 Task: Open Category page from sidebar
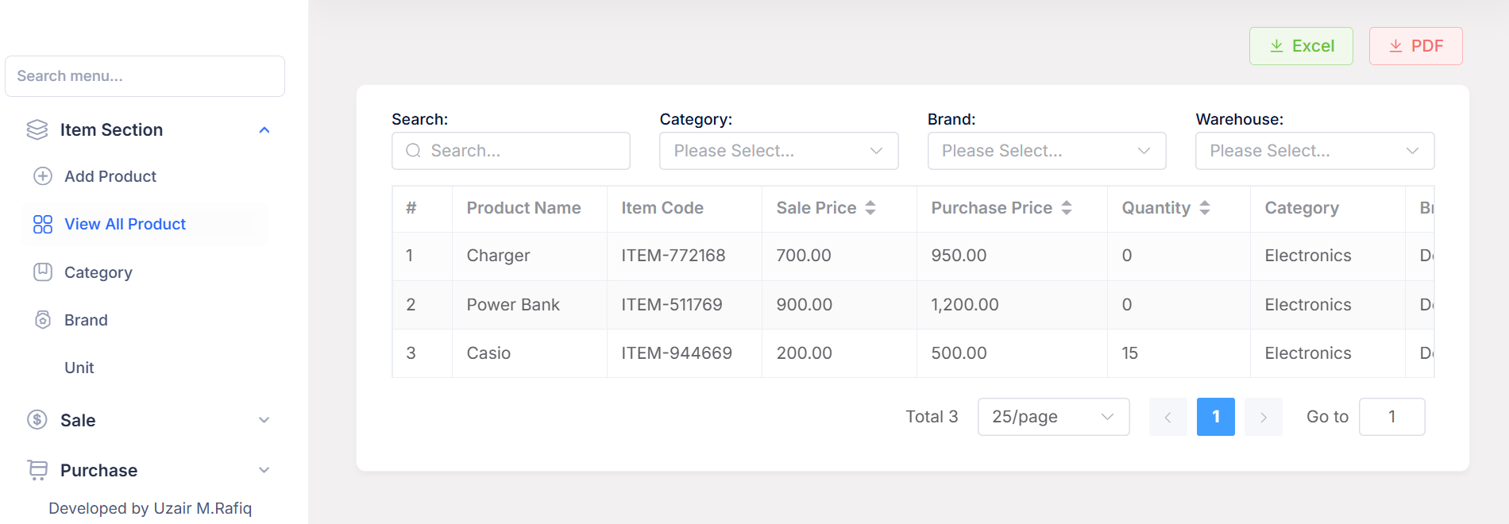coord(98,272)
